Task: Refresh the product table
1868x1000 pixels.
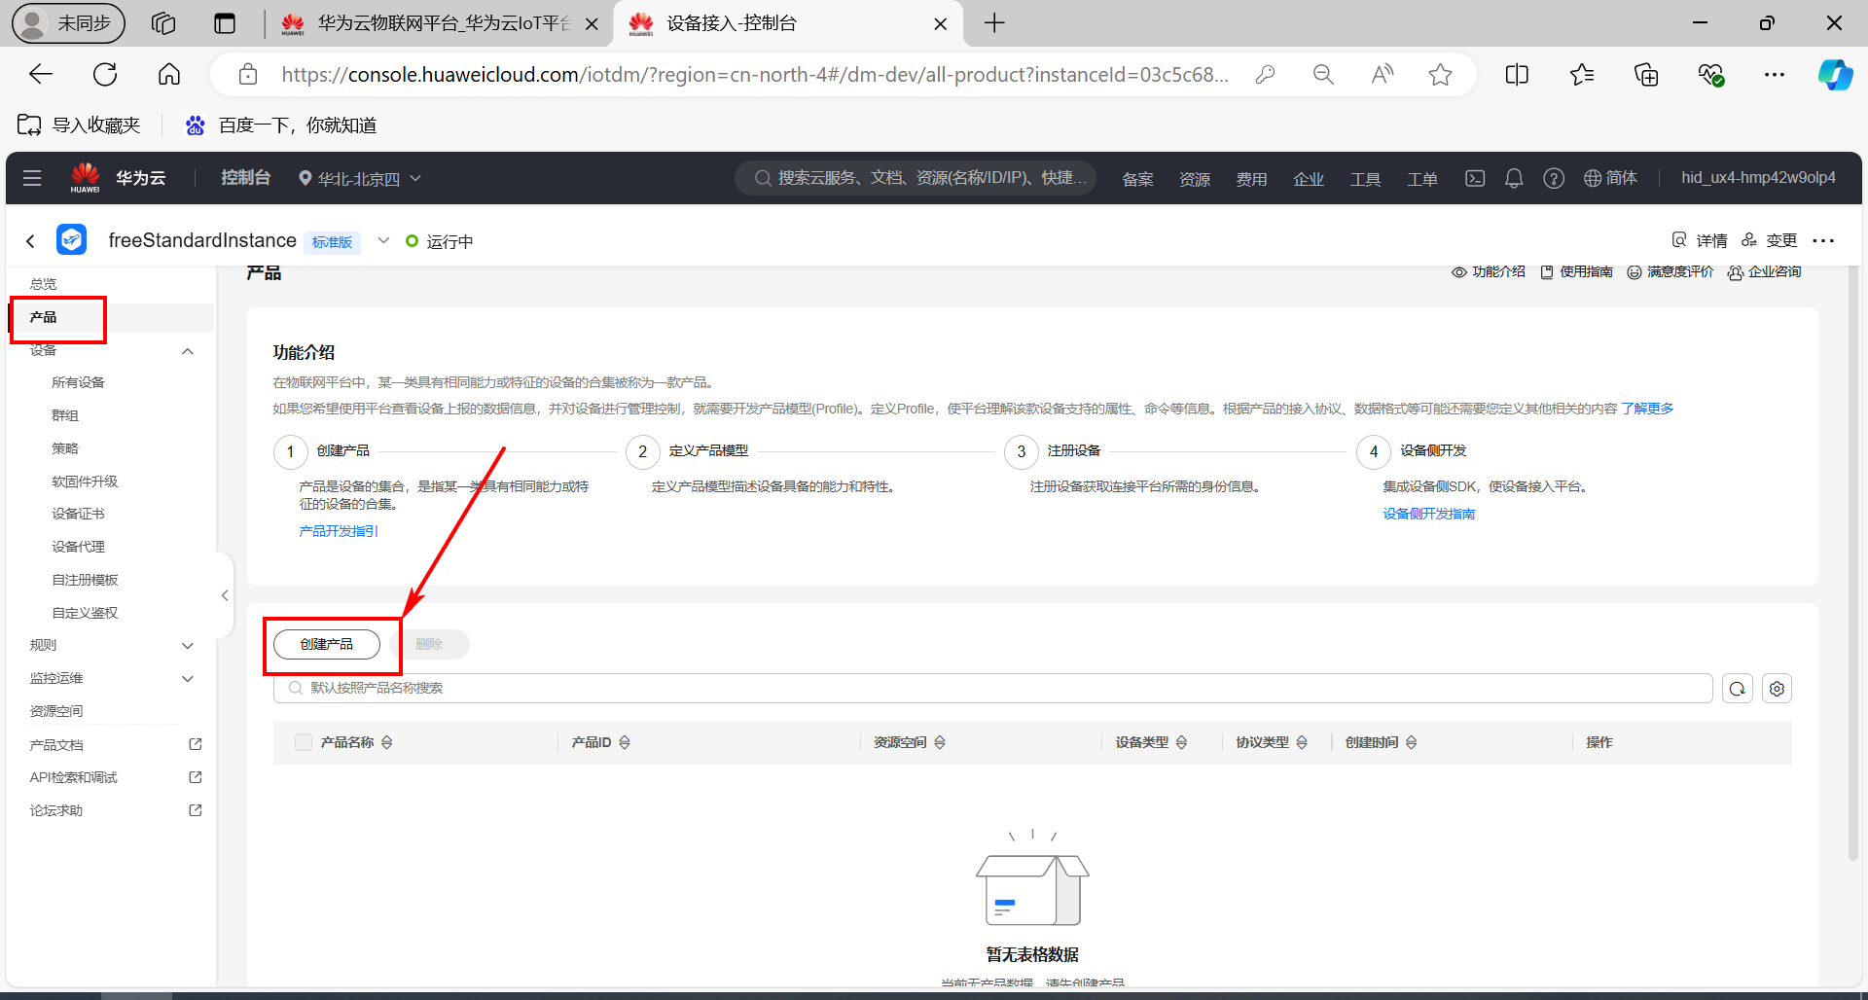Action: 1738,689
